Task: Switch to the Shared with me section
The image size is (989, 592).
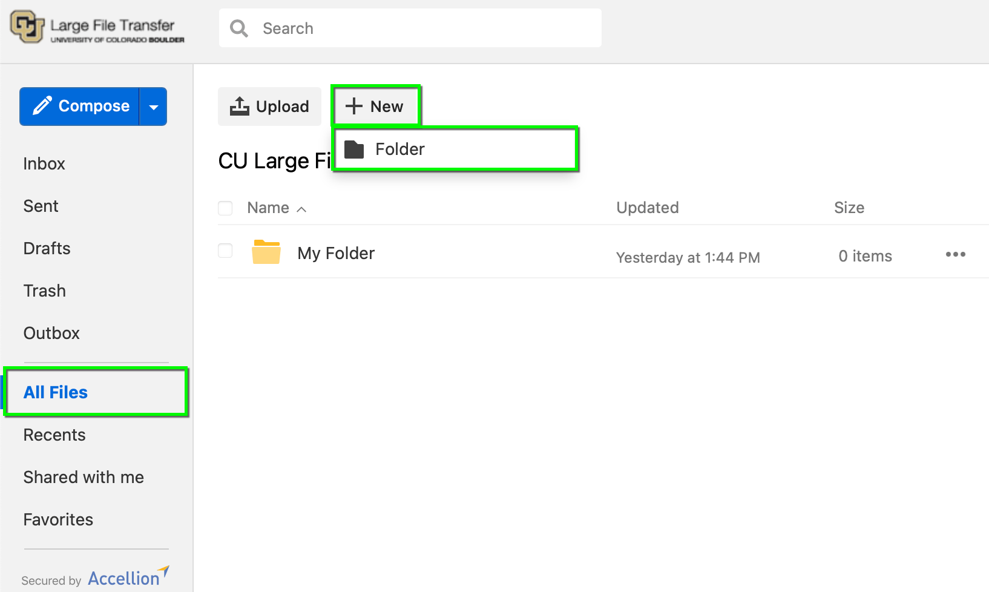Action: point(84,477)
